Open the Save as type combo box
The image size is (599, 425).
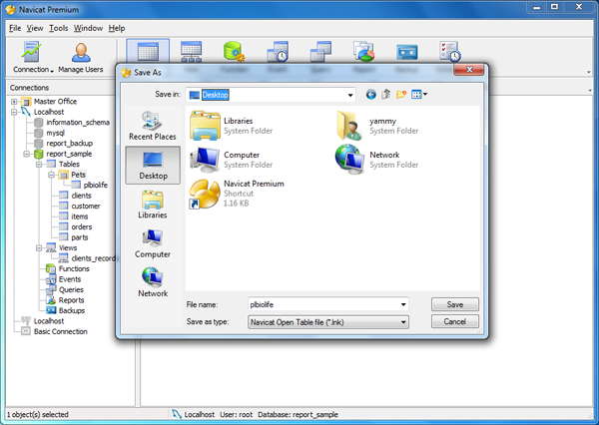[x=328, y=322]
